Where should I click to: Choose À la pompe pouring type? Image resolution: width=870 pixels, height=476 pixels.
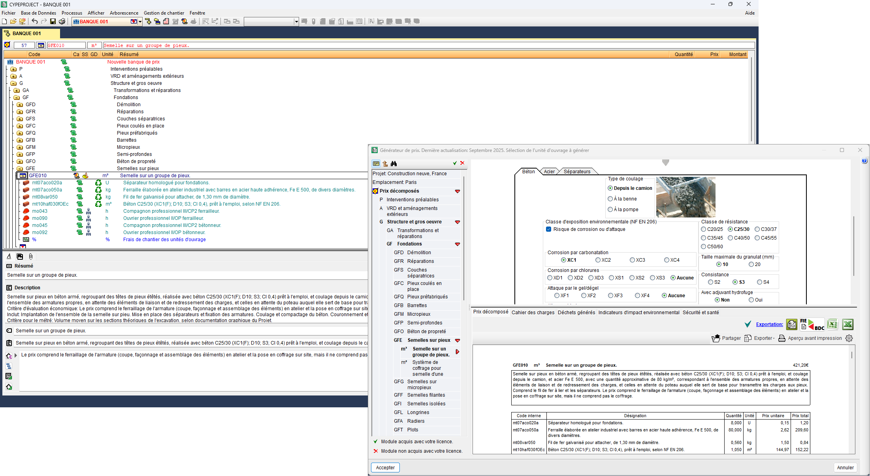tap(610, 210)
